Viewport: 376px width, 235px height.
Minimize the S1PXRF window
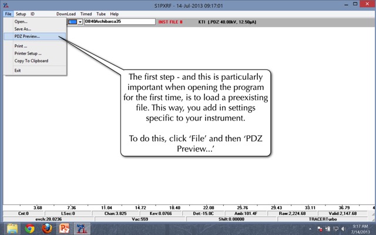pyautogui.click(x=346, y=5)
